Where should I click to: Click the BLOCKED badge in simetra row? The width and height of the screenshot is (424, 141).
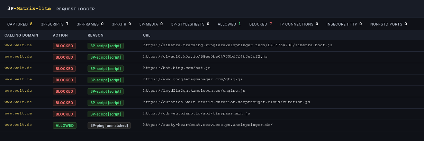(x=64, y=46)
